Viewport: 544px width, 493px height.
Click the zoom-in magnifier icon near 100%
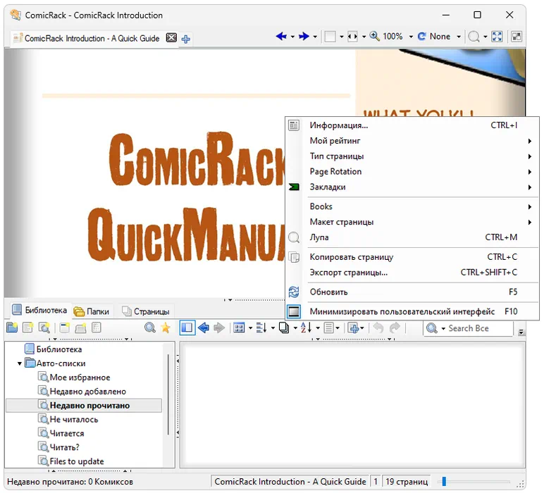coord(374,36)
